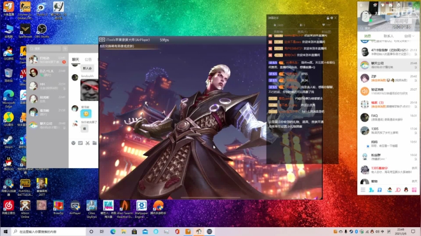The image size is (421, 236).
Task: Open the Cyberpunk 2077 desktop shortcut
Action: (x=42, y=187)
